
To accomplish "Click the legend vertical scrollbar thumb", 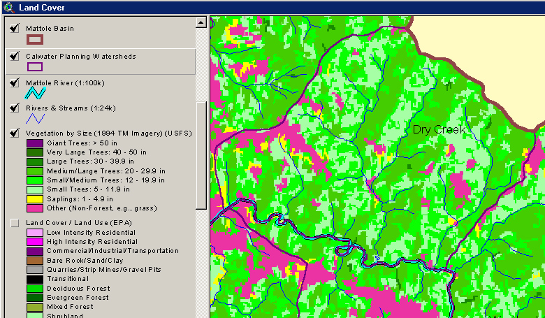I will (x=201, y=155).
